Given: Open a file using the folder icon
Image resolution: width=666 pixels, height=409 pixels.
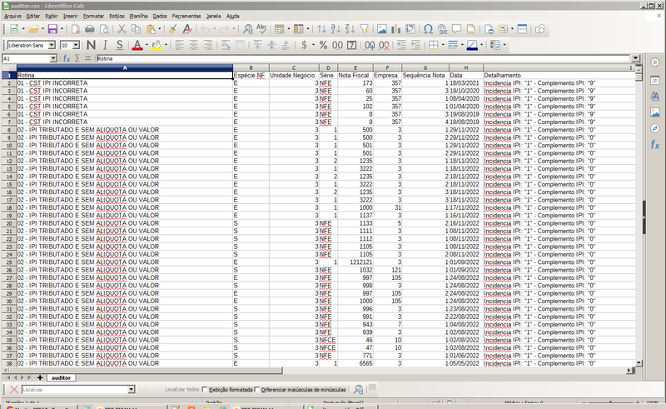Looking at the screenshot, I should tap(33, 29).
